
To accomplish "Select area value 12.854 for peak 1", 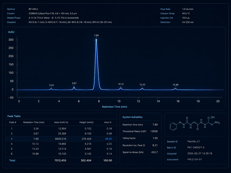I will click(62, 129).
